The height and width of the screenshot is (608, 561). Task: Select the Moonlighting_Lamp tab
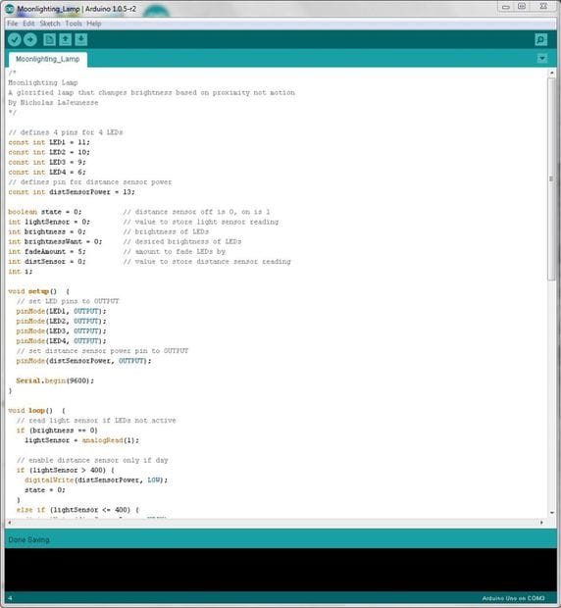pyautogui.click(x=48, y=59)
